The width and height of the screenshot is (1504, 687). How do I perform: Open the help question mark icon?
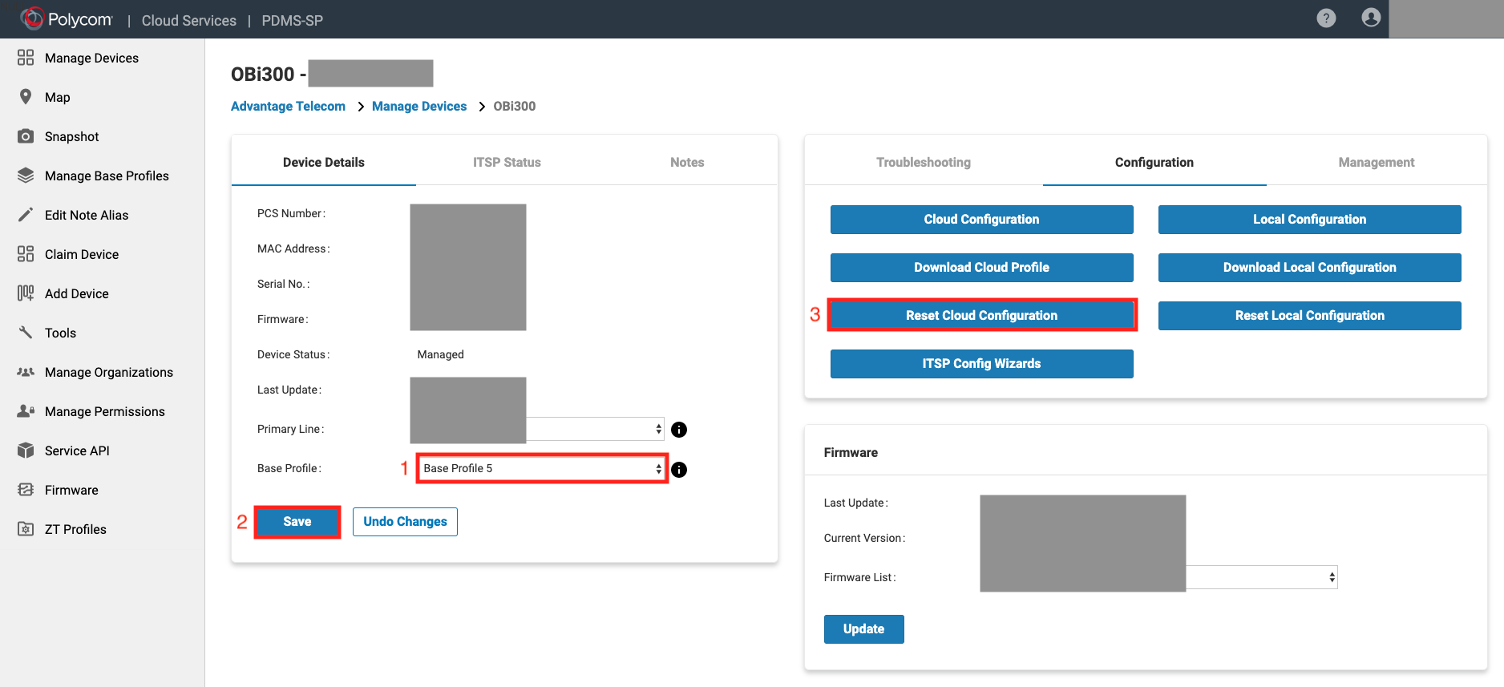pyautogui.click(x=1326, y=18)
